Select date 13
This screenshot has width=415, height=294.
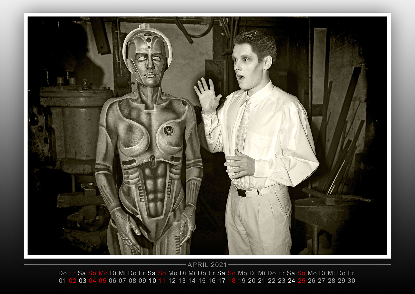click(x=182, y=281)
